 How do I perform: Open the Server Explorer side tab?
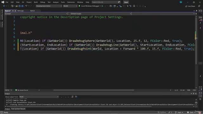click(2, 15)
